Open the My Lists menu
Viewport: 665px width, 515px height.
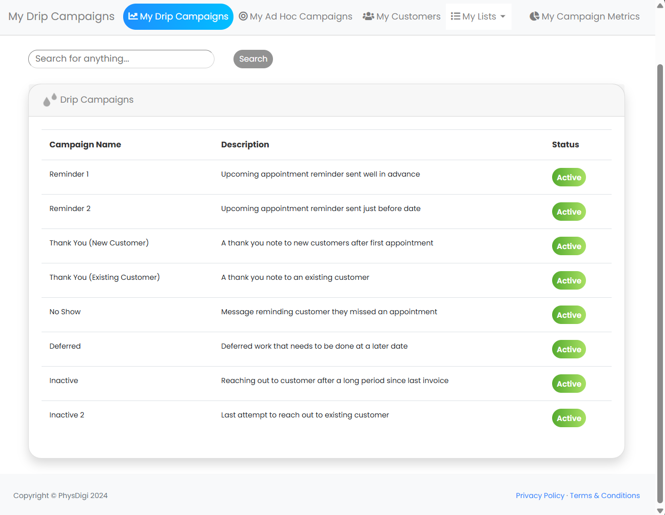478,16
